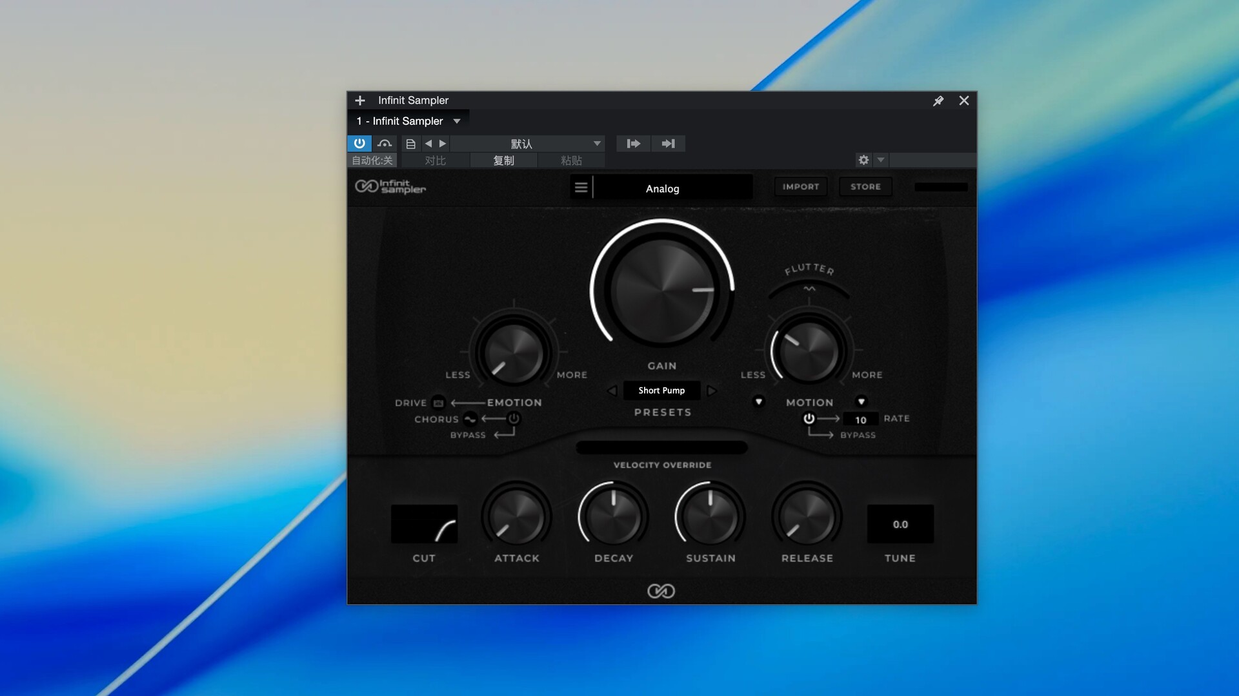Open plugin settings via the gear icon

coord(863,160)
